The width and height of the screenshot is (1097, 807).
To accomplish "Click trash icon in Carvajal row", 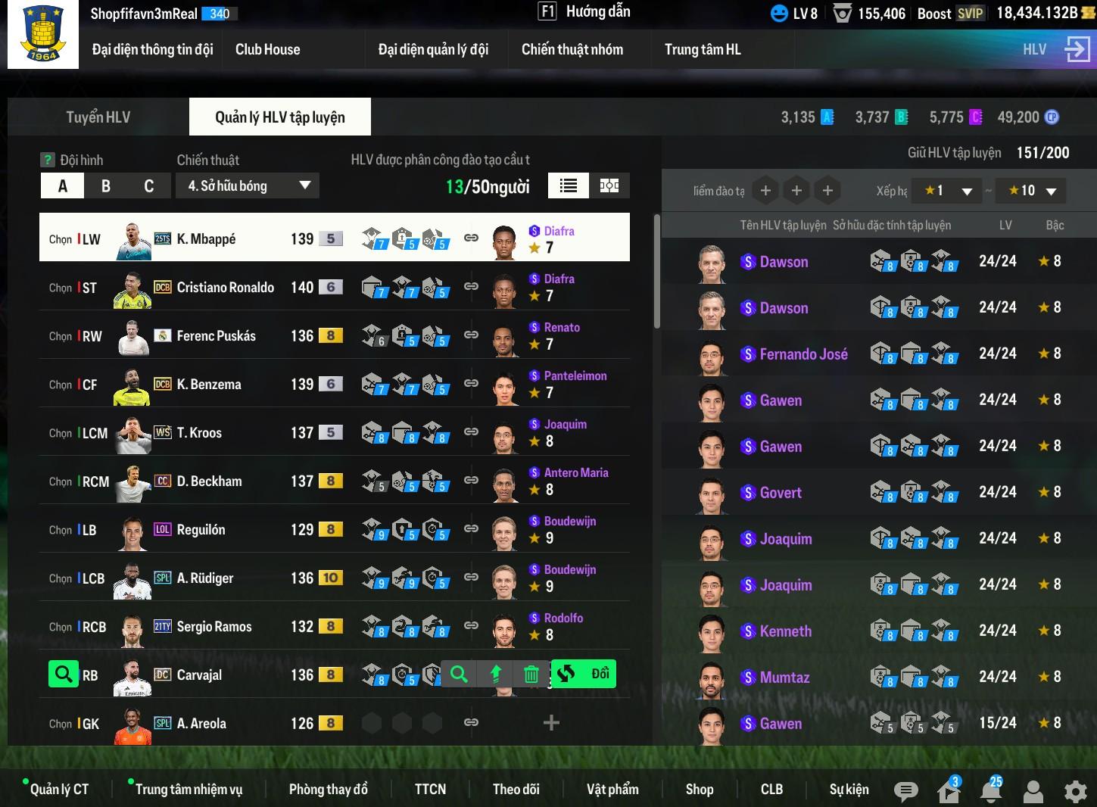I will coord(531,674).
